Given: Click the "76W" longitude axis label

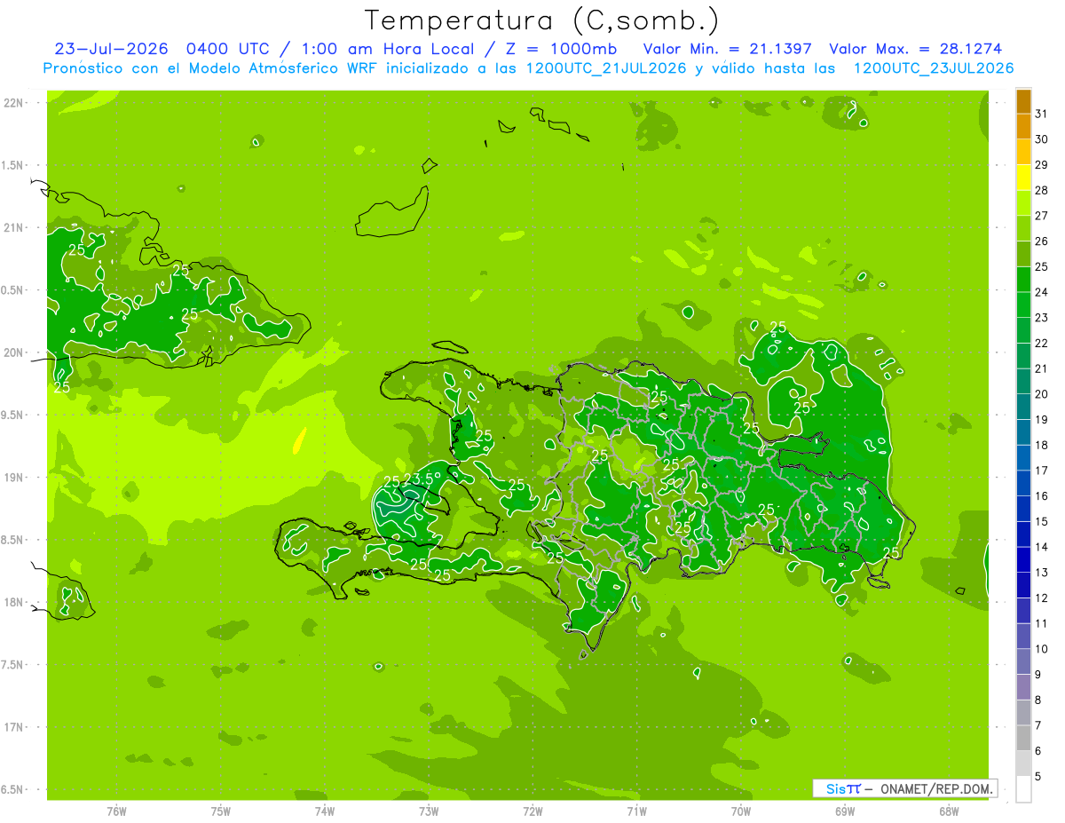Looking at the screenshot, I should (x=116, y=811).
